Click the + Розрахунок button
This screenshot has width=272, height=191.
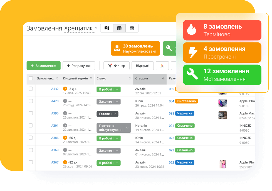coord(79,66)
